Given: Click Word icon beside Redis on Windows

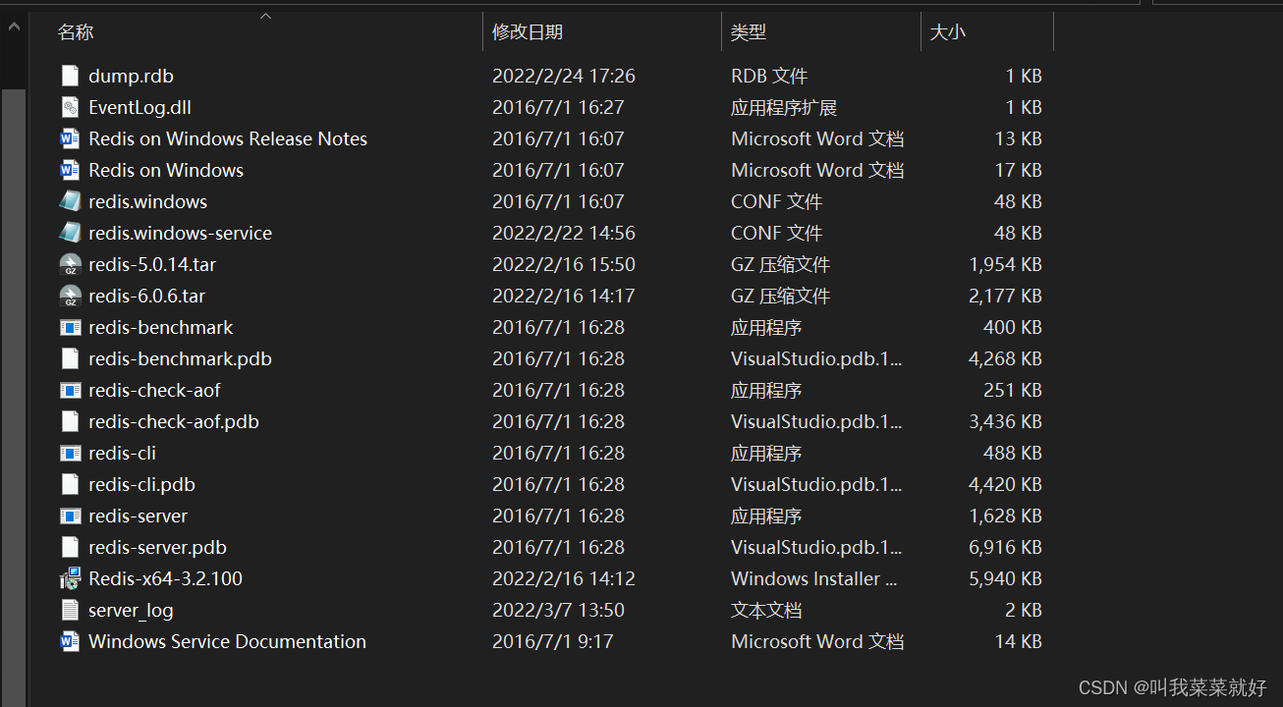Looking at the screenshot, I should click(70, 170).
